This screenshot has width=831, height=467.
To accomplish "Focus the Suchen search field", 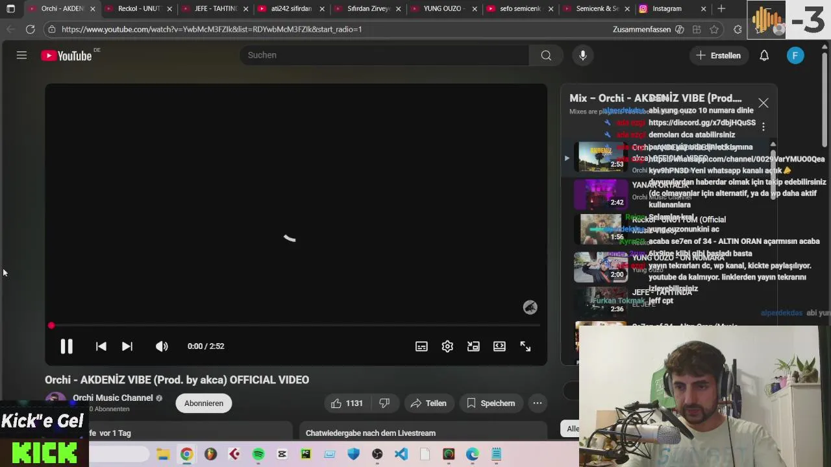I will tap(384, 55).
